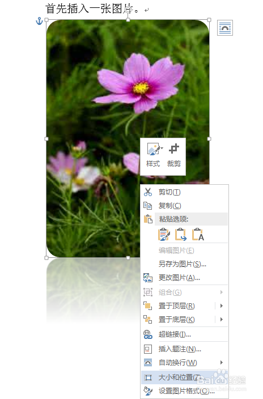Click the left-middle resize handle
The height and width of the screenshot is (399, 263).
(46, 139)
